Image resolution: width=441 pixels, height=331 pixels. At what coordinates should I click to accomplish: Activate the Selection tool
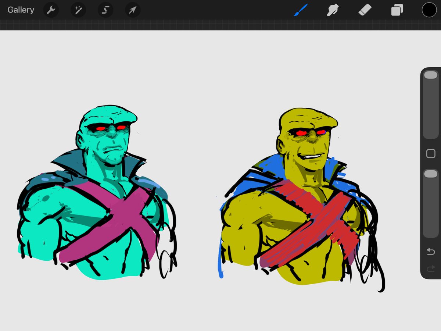tap(105, 10)
